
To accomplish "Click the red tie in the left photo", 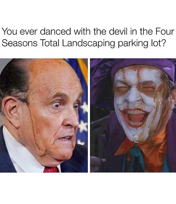I will tap(52, 169).
